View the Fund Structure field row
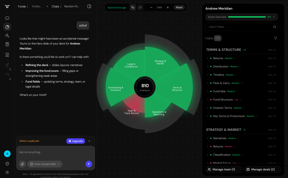This screenshot has height=178, width=288. (272, 100)
